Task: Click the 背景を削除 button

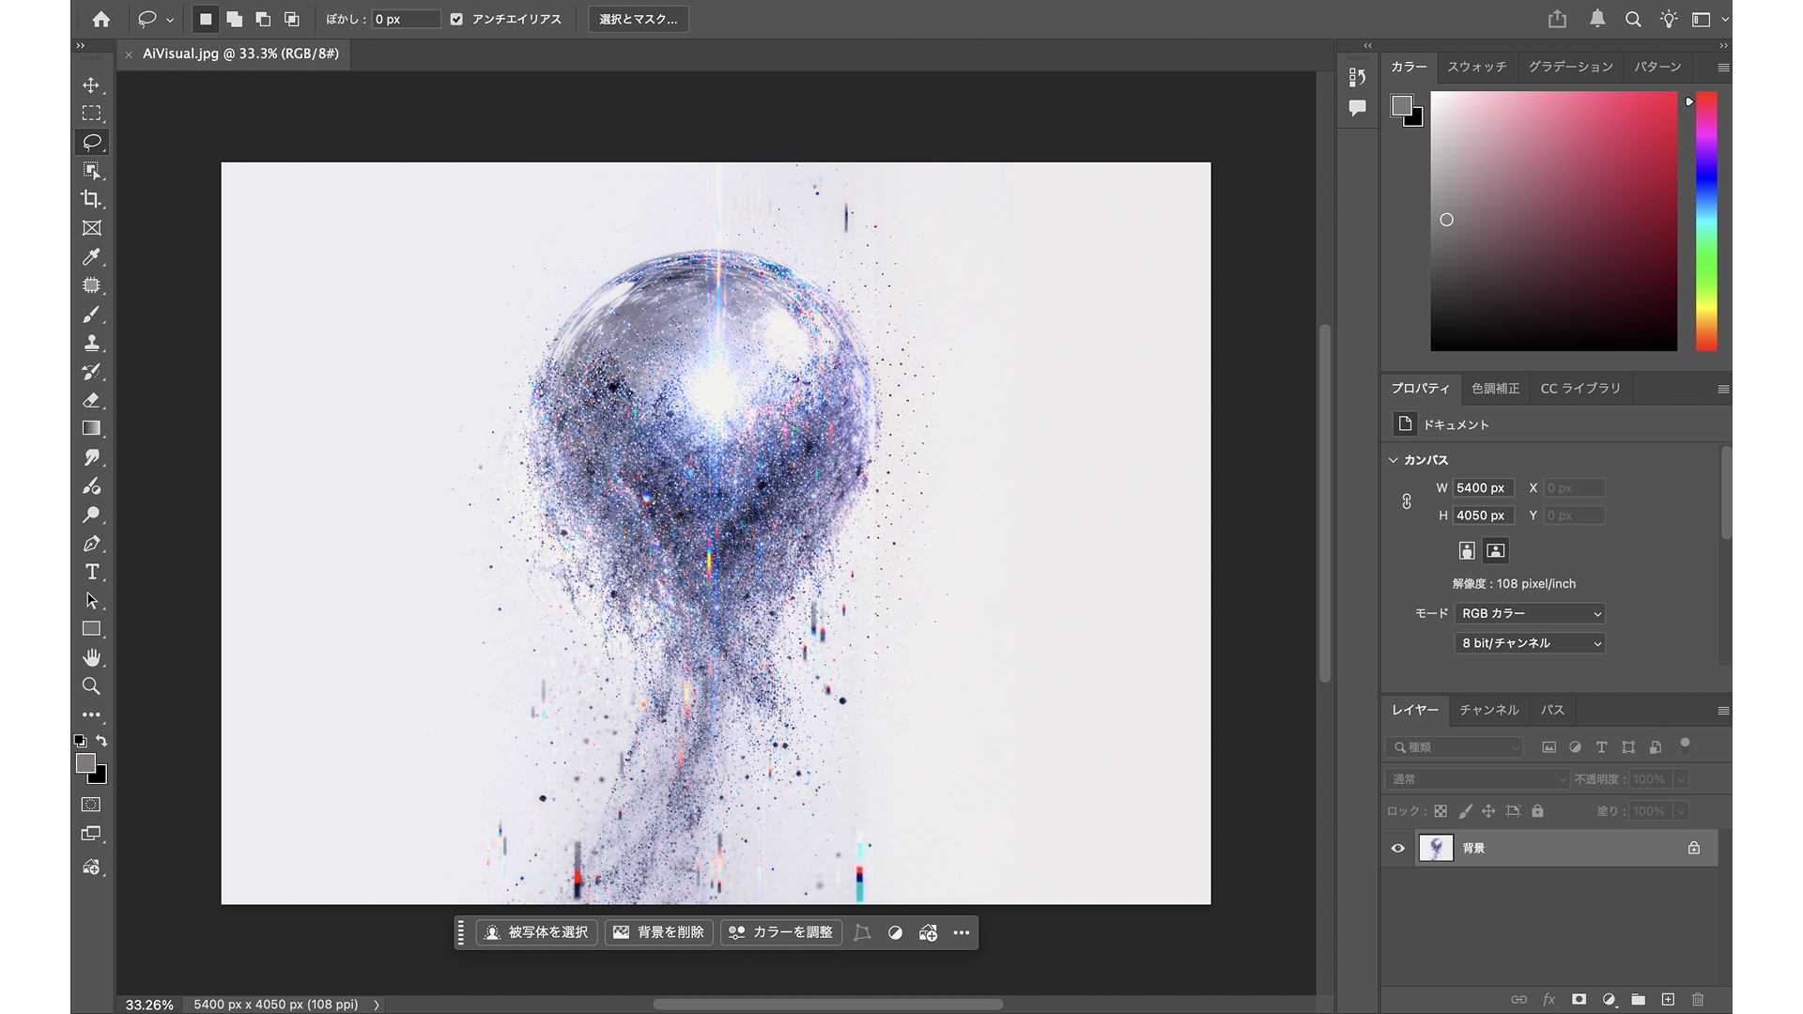Action: 660,932
